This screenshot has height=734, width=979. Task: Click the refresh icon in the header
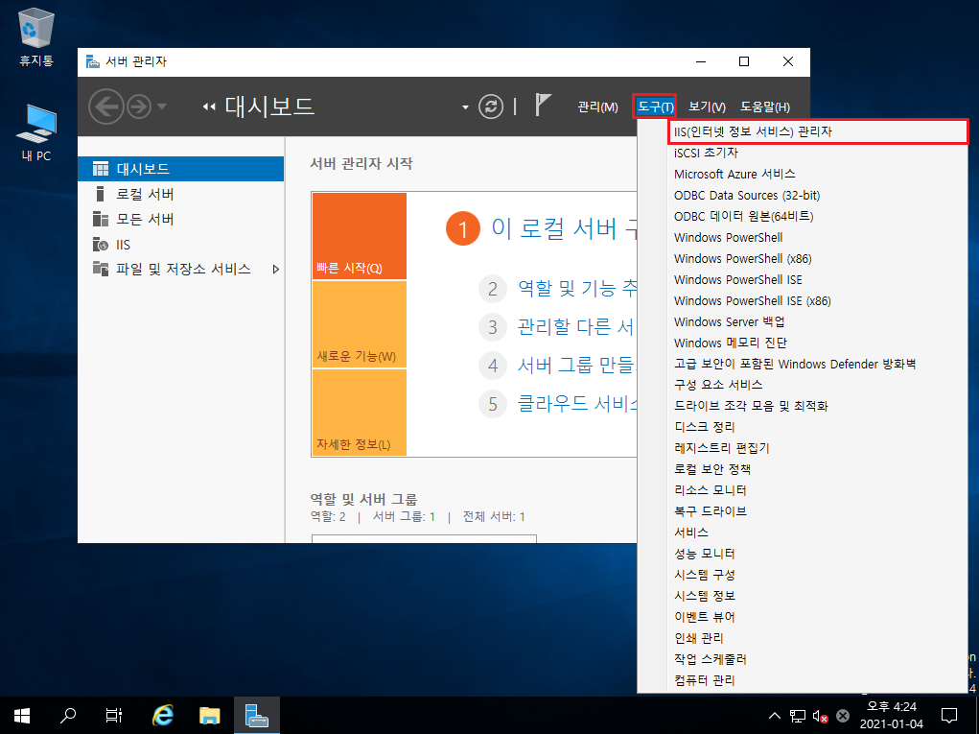pos(491,107)
